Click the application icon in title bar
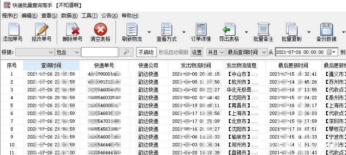This screenshot has height=155, width=346. [x=7, y=5]
